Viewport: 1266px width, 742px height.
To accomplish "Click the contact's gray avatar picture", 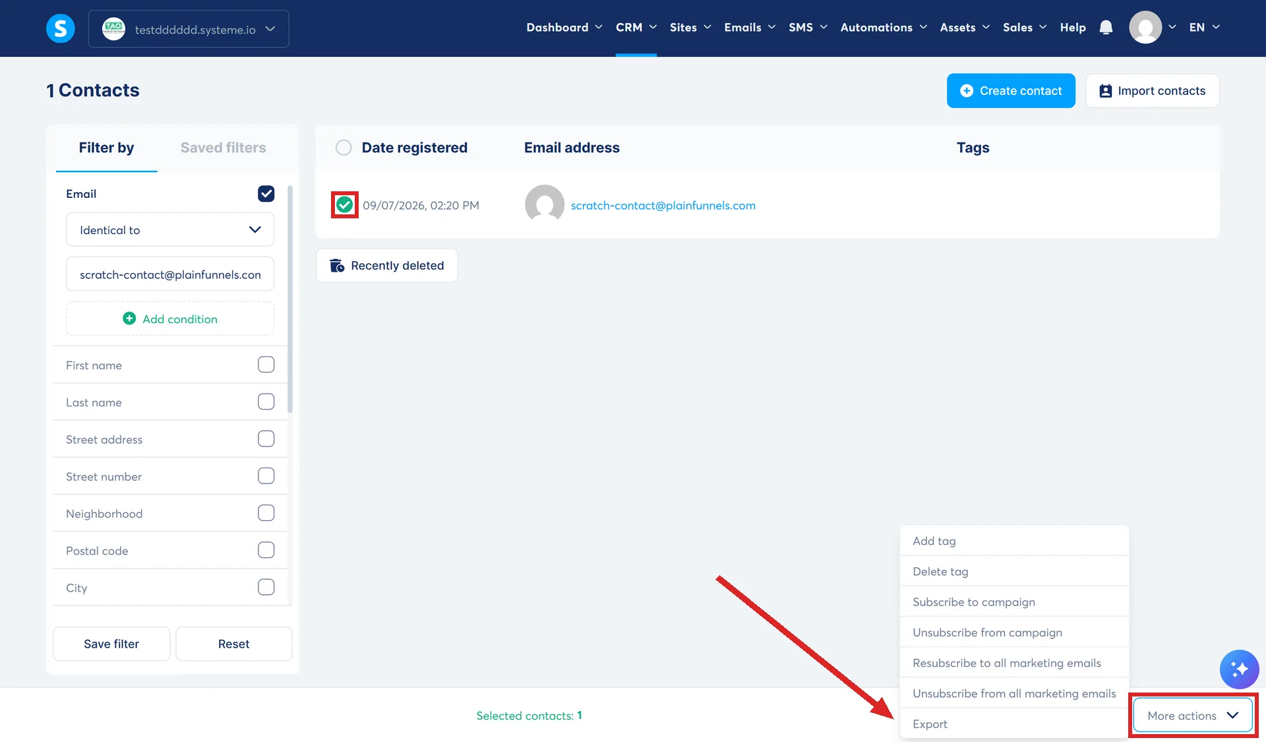I will click(x=544, y=204).
